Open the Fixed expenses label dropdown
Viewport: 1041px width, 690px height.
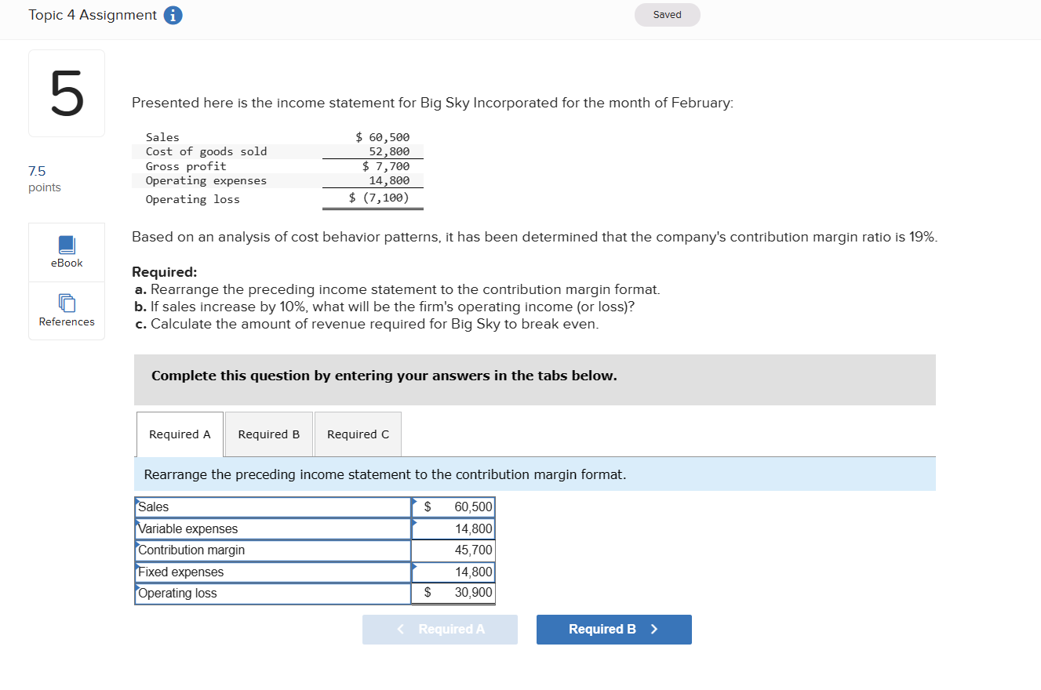click(271, 572)
